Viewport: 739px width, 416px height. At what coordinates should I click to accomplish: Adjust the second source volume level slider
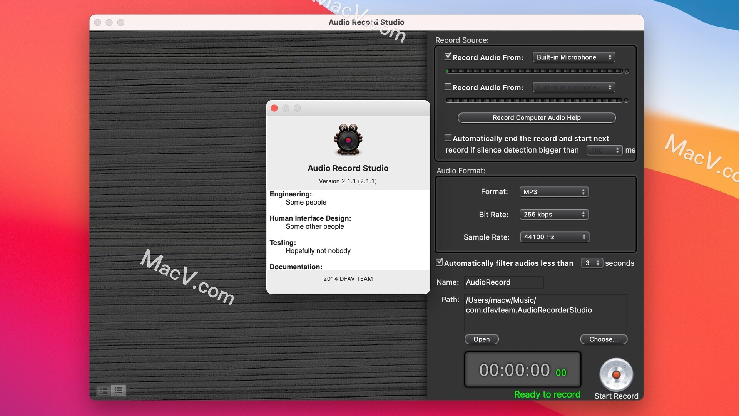click(537, 101)
